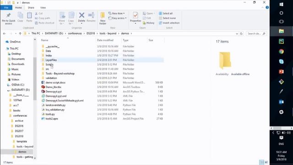Open the Windows Start button

(x=281, y=4)
